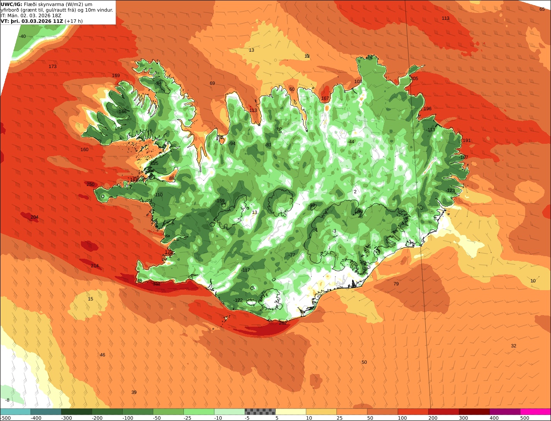Viewport: 551px width, 421px height.
Task: Click the red 200 to 300 legend swatch
Action: (x=443, y=412)
